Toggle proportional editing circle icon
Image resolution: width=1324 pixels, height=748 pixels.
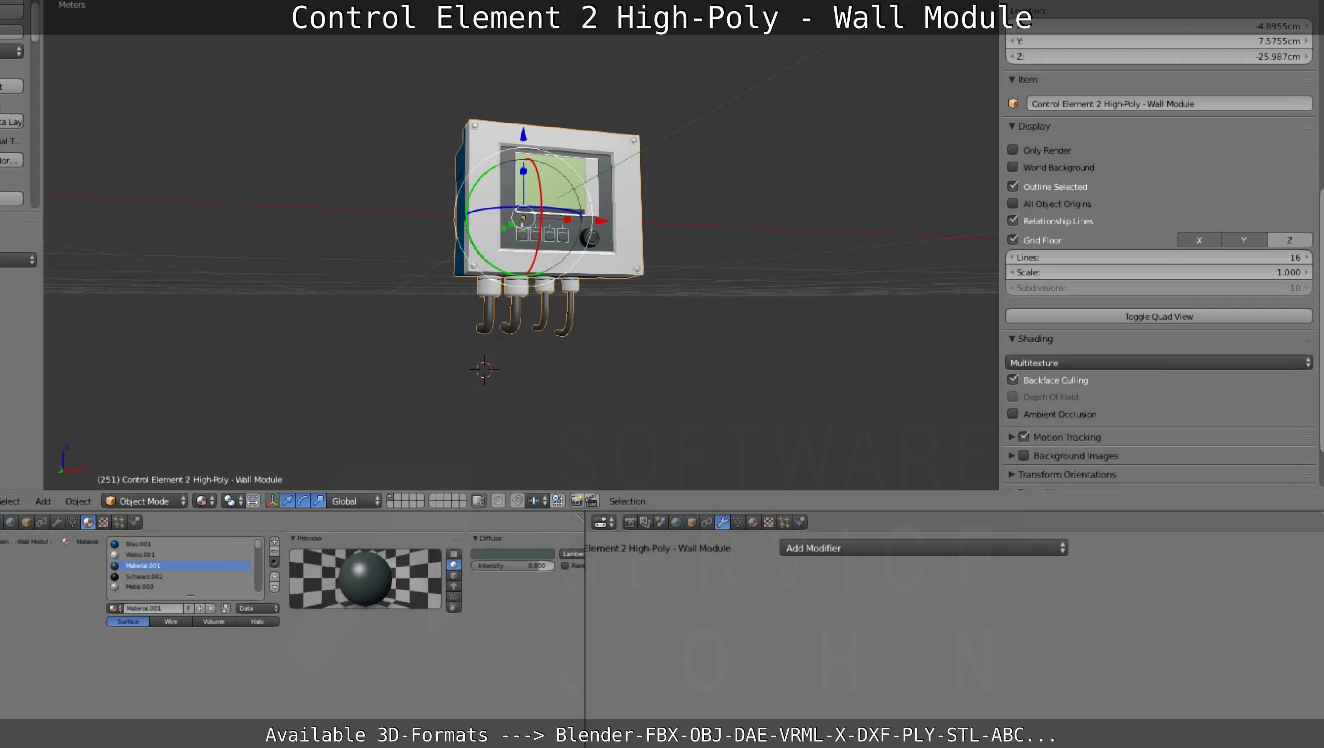click(498, 501)
